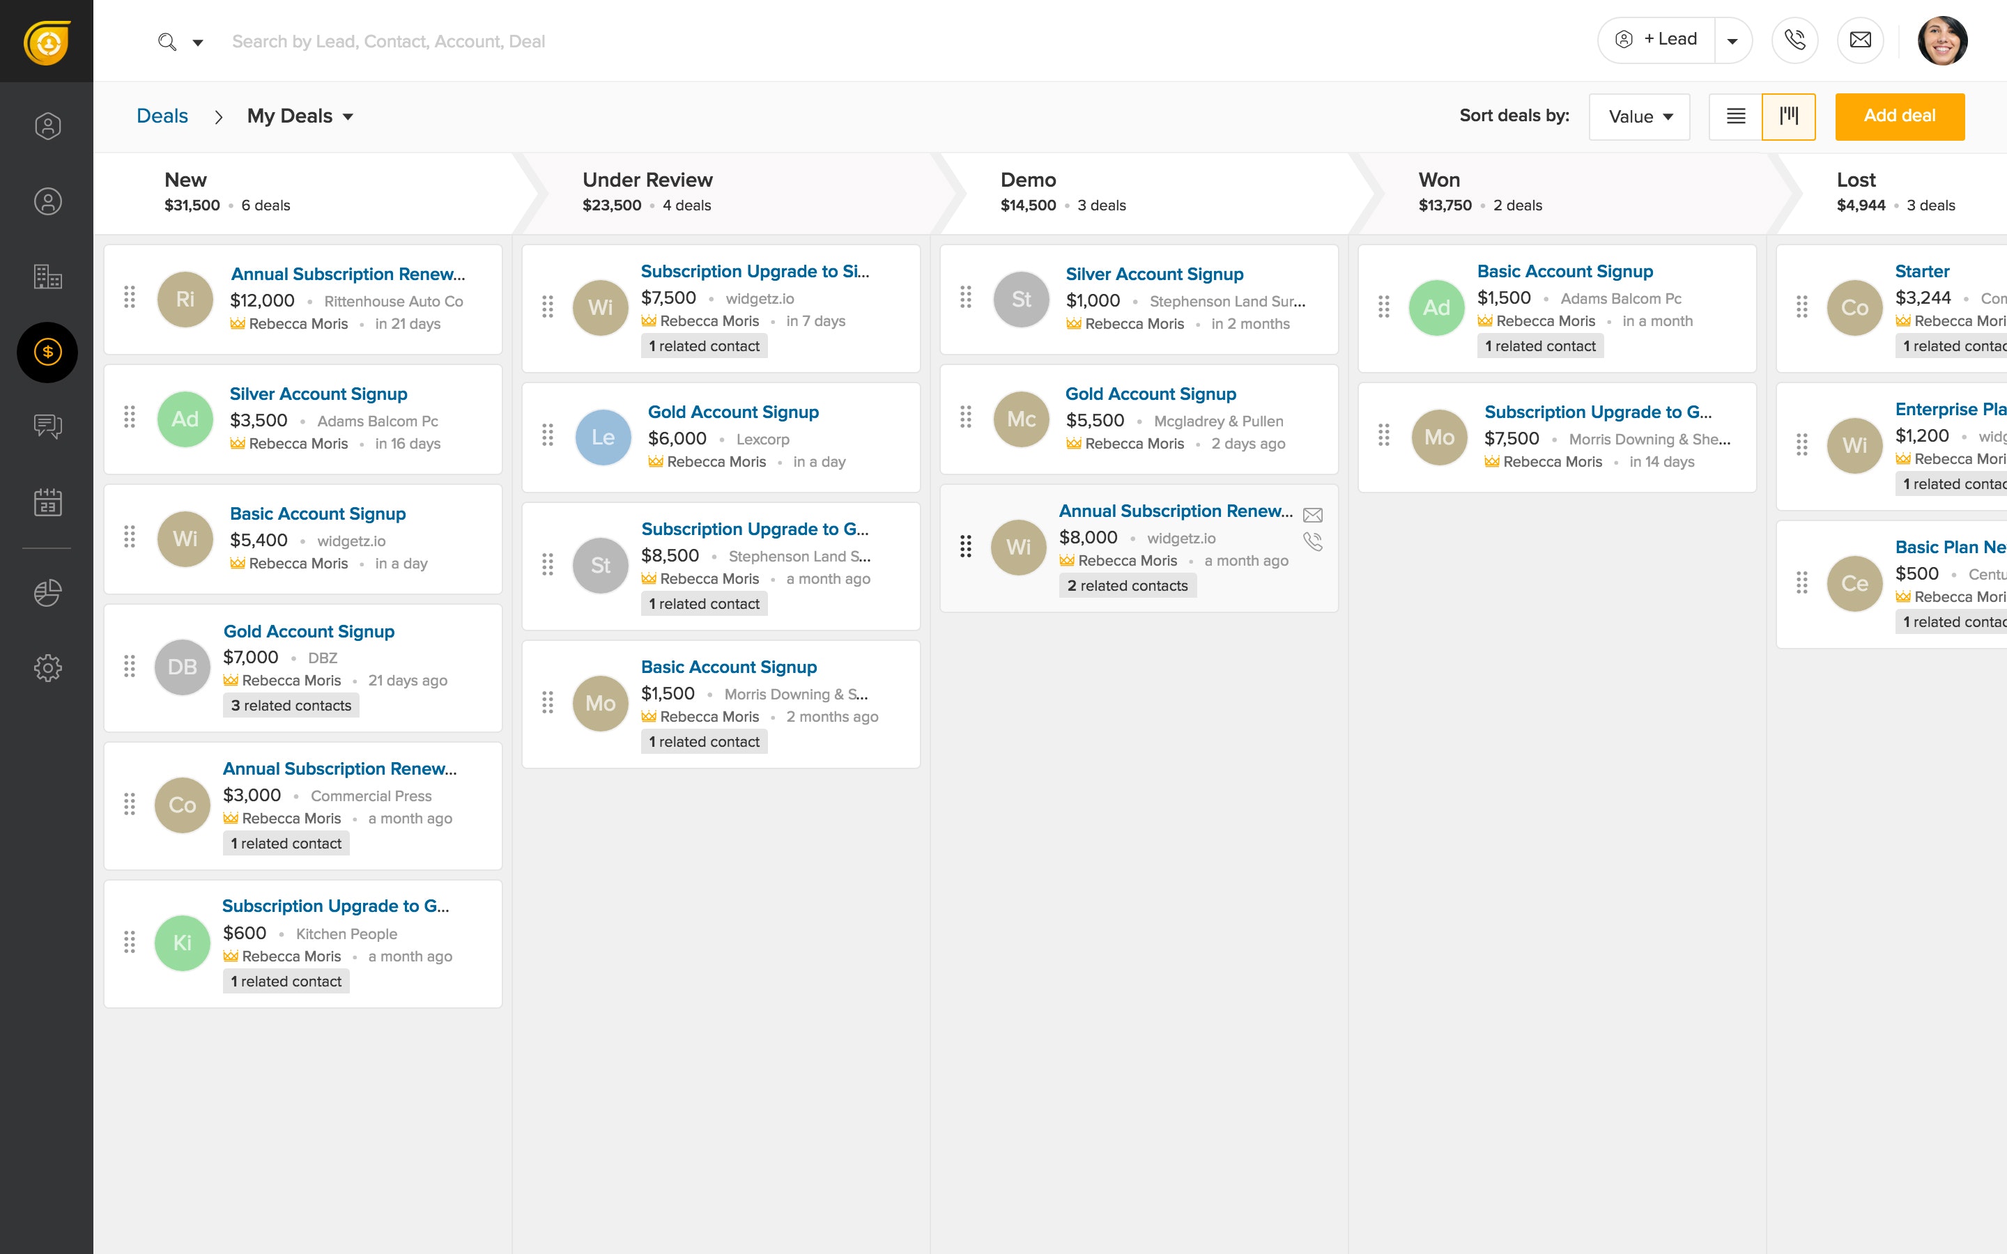Expand the arrow next to + Lead

click(1732, 40)
